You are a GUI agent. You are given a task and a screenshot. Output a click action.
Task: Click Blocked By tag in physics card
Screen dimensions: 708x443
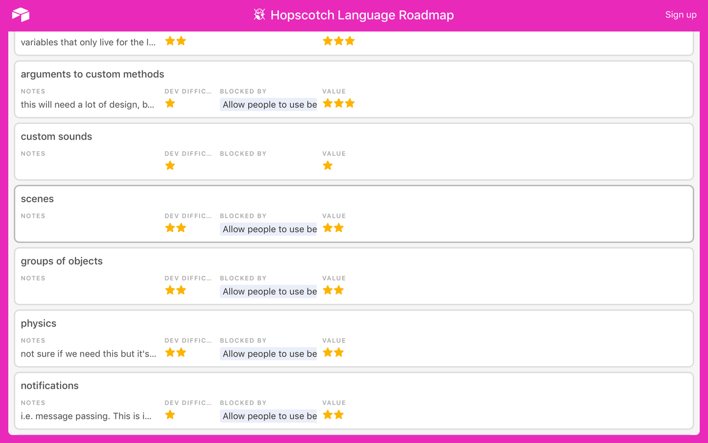pyautogui.click(x=268, y=353)
